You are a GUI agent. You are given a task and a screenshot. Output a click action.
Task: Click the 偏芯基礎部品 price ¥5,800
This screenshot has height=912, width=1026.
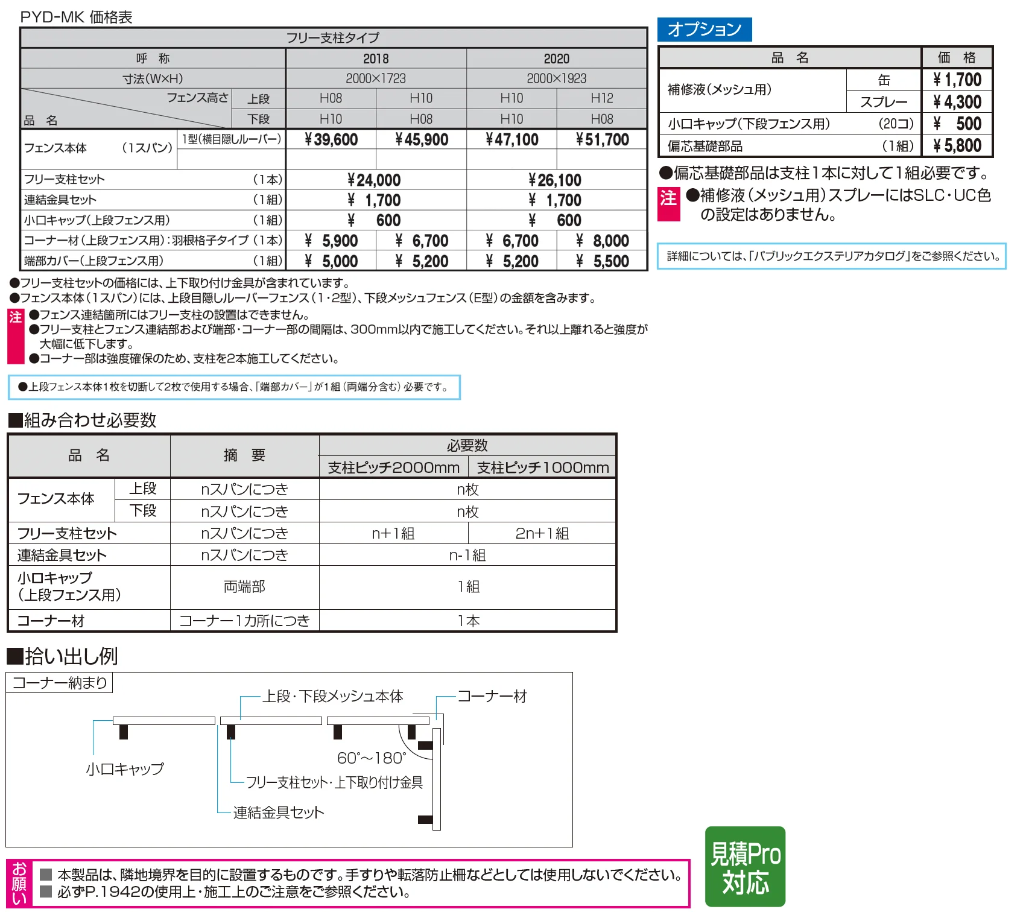coord(957,145)
